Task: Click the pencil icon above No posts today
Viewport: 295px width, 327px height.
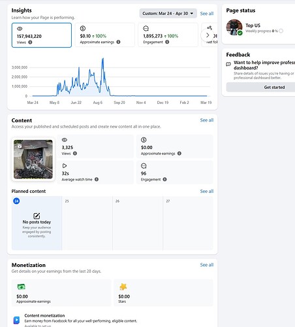Action: coord(37,216)
